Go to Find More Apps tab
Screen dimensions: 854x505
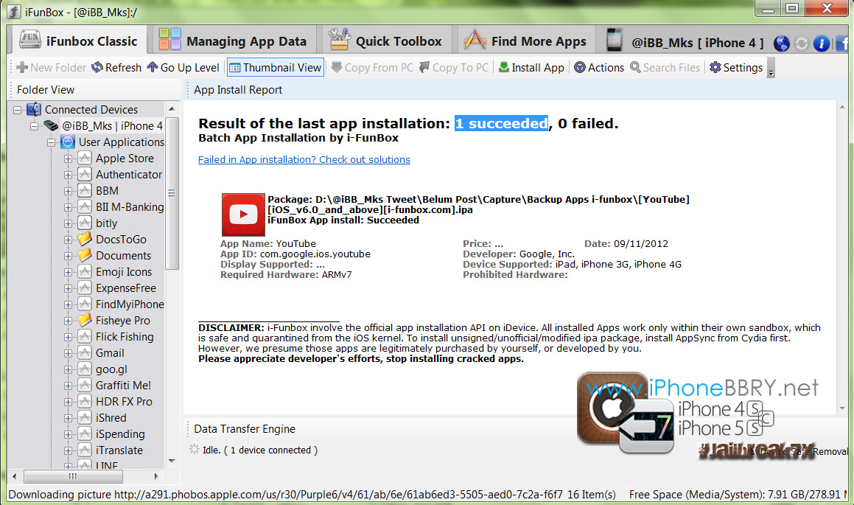pos(525,41)
